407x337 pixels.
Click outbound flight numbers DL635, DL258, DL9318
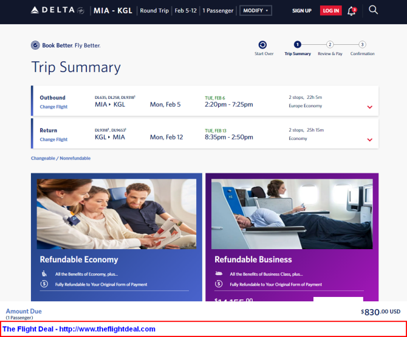[115, 98]
